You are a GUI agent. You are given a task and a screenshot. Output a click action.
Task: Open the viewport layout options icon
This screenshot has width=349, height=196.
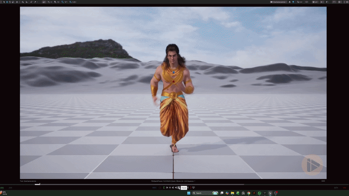point(307,2)
